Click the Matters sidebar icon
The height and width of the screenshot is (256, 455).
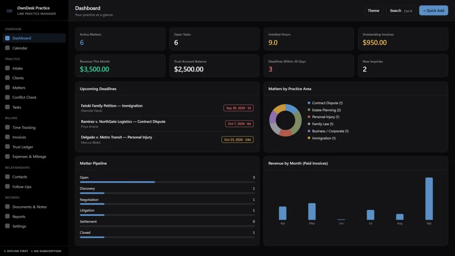tap(7, 88)
